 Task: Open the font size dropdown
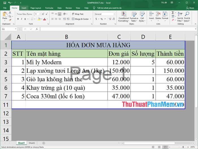click(40, 14)
